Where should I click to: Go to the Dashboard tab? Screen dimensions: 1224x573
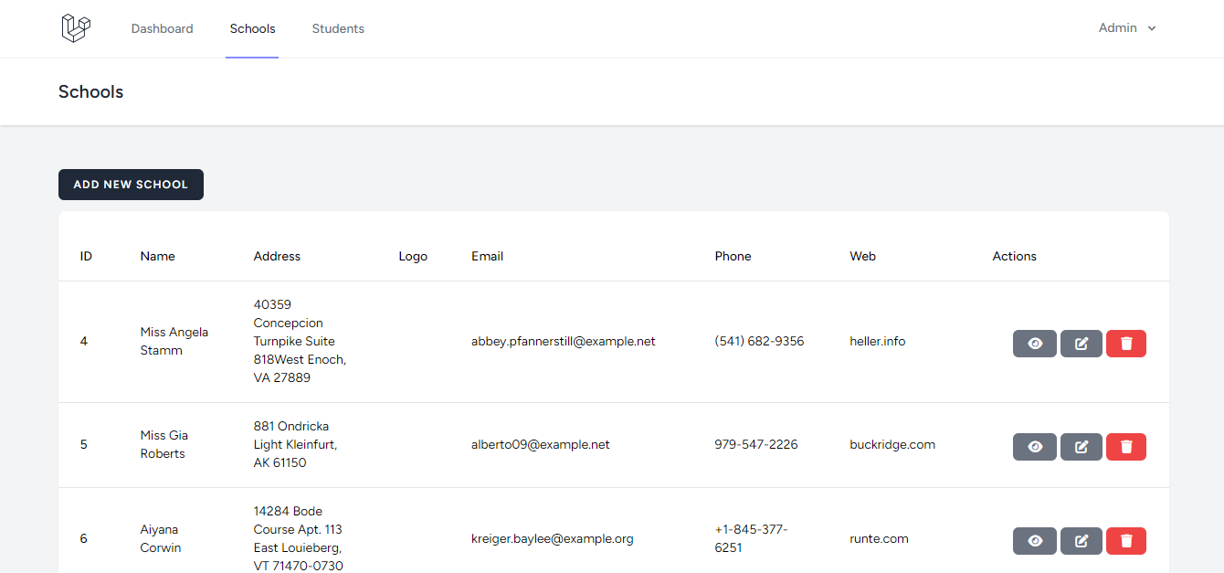click(162, 28)
